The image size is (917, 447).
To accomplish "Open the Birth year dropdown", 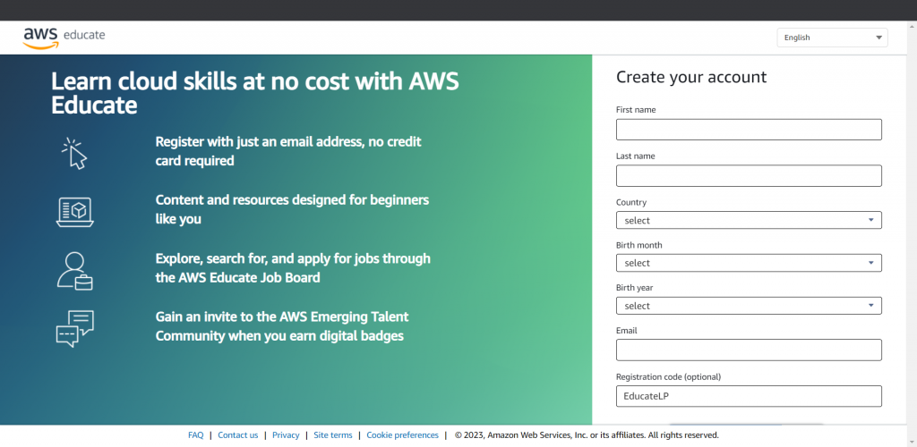I will 749,306.
